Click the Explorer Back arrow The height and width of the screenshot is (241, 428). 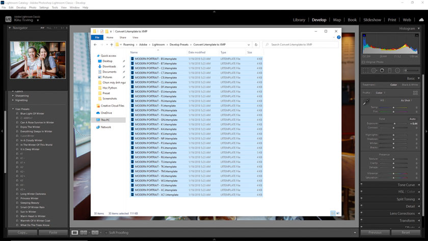tap(95, 44)
